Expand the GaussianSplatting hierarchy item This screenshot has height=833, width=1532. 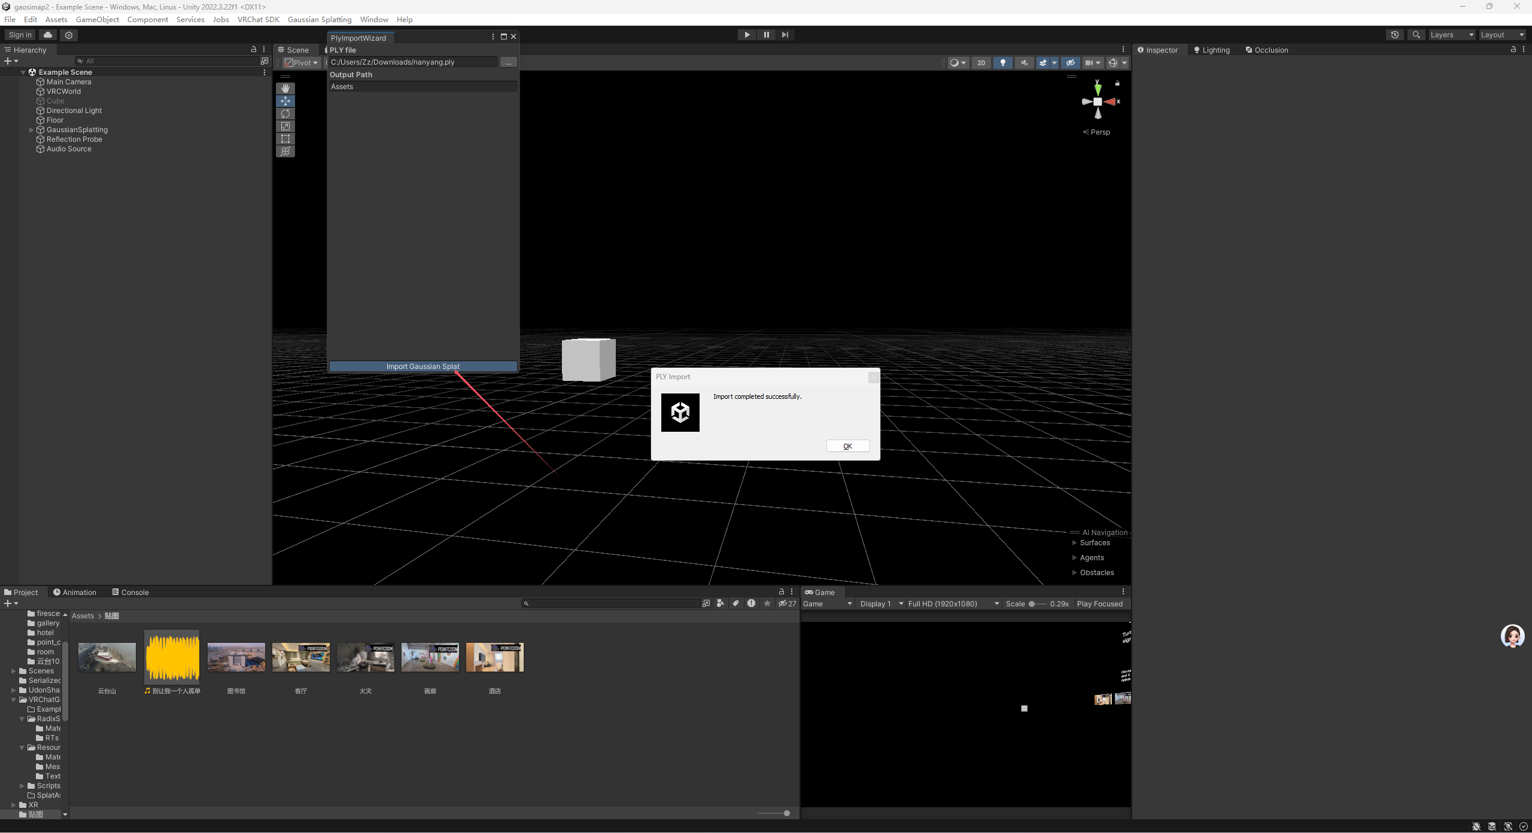point(31,130)
